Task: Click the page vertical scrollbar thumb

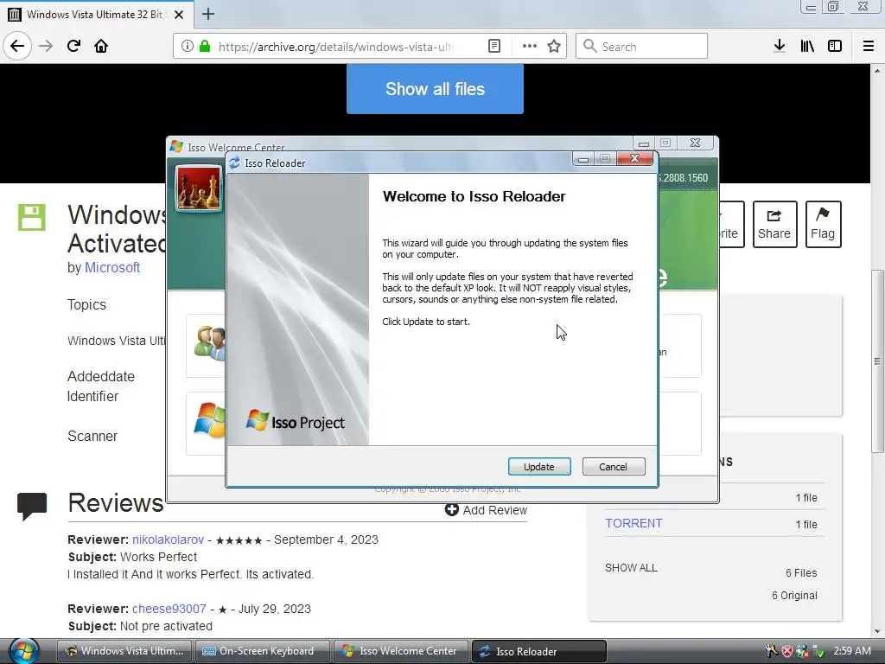Action: [877, 361]
